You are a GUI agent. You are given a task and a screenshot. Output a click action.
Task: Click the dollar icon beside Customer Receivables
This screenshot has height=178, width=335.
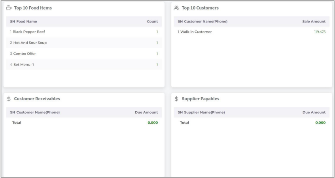pyautogui.click(x=9, y=99)
